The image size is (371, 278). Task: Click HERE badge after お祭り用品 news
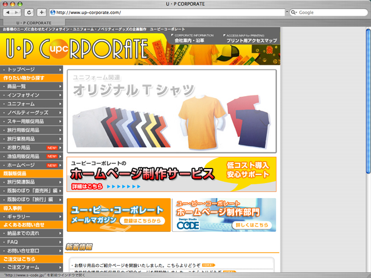point(209,265)
